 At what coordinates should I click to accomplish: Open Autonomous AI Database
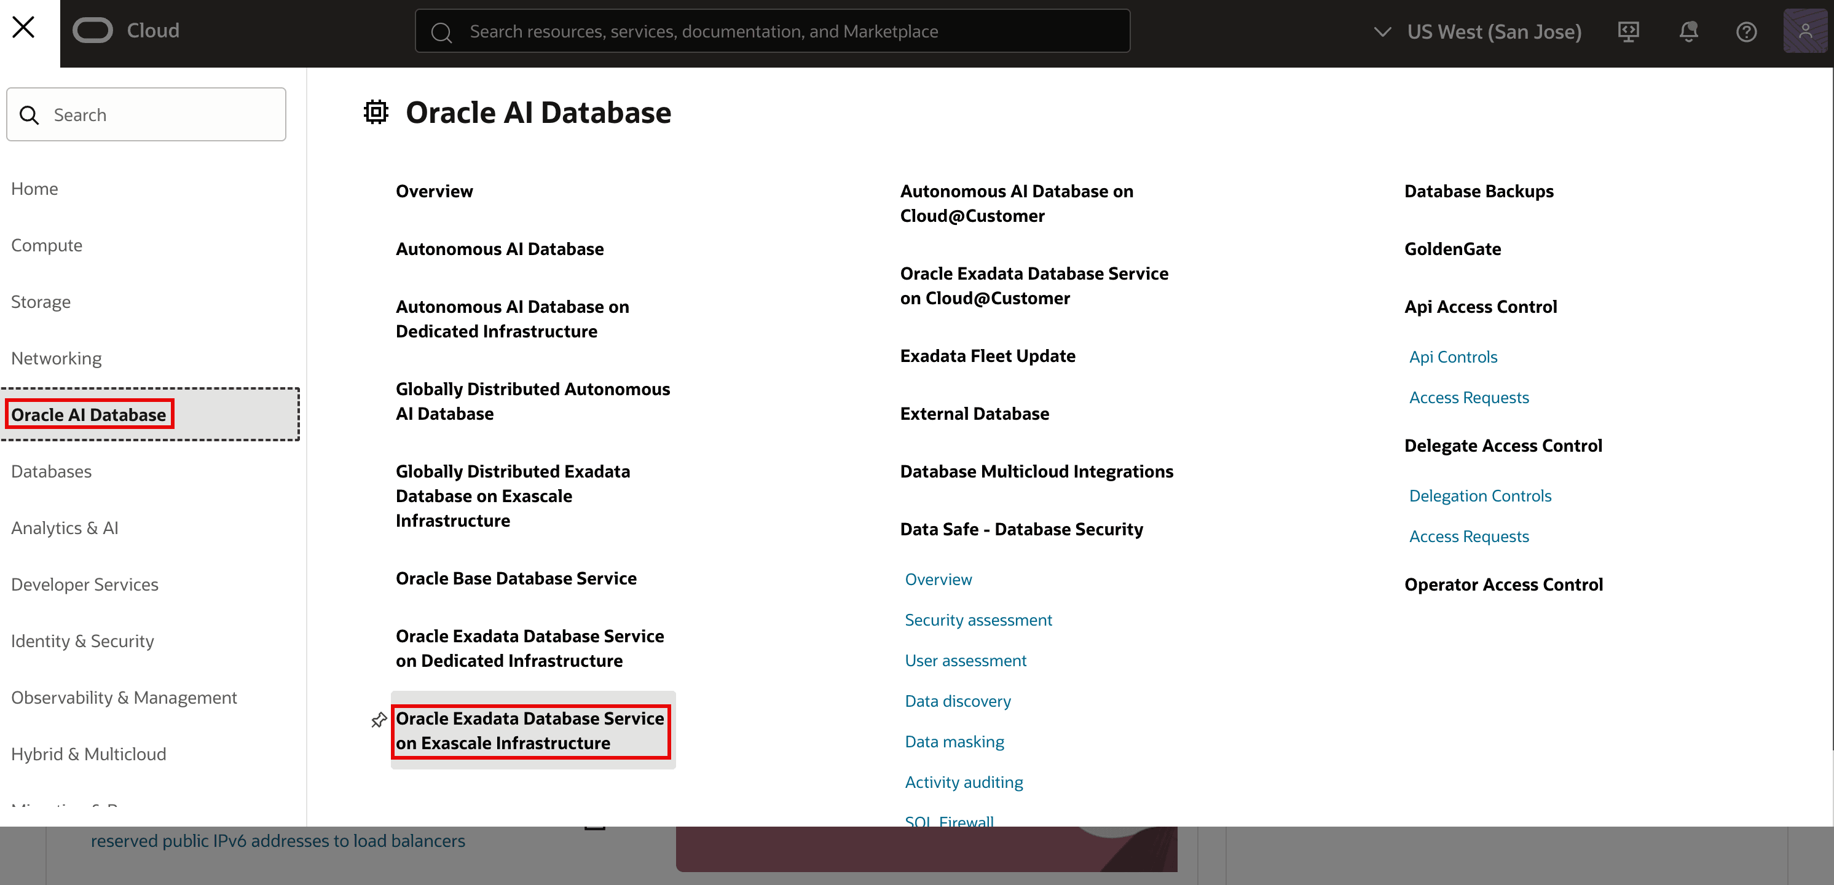coord(500,248)
